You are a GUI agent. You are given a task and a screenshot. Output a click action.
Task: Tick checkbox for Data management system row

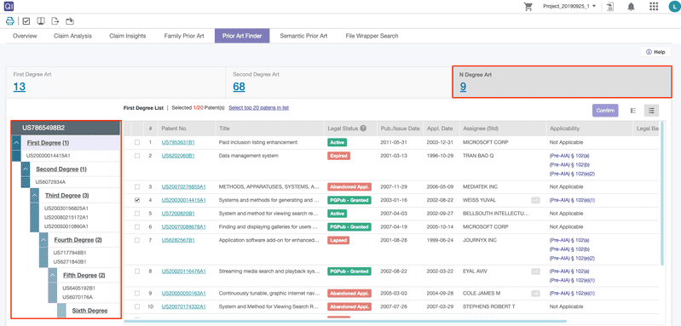point(137,156)
